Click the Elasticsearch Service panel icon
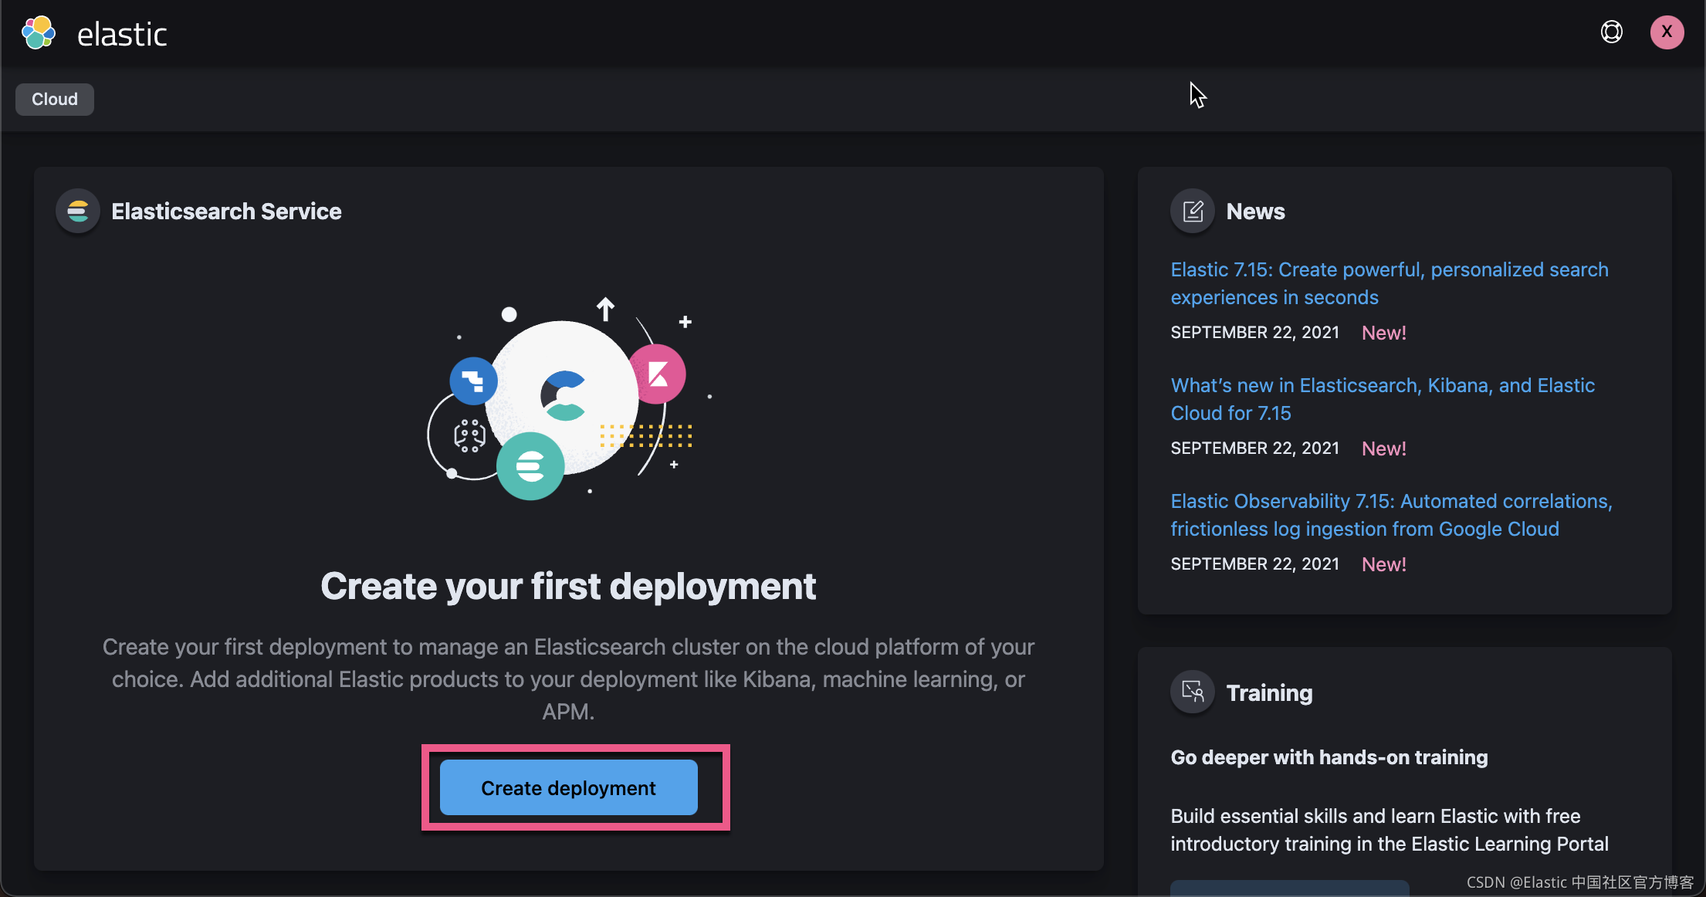This screenshot has height=897, width=1706. (x=77, y=211)
